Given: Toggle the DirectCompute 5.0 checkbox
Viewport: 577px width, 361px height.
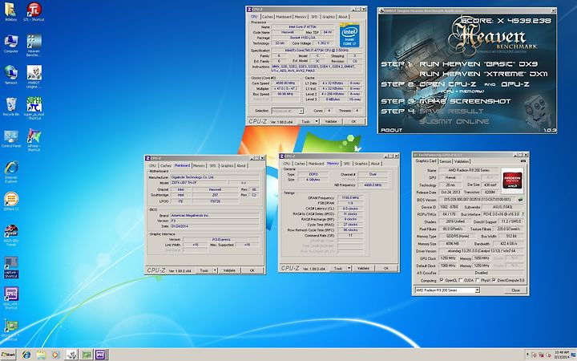Looking at the screenshot, I should pos(494,280).
